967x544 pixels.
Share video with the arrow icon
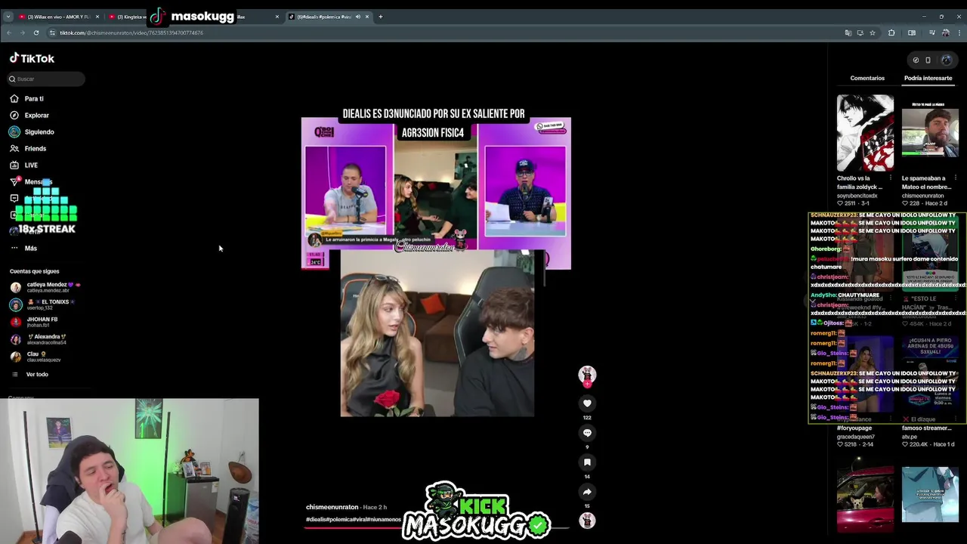pyautogui.click(x=587, y=492)
